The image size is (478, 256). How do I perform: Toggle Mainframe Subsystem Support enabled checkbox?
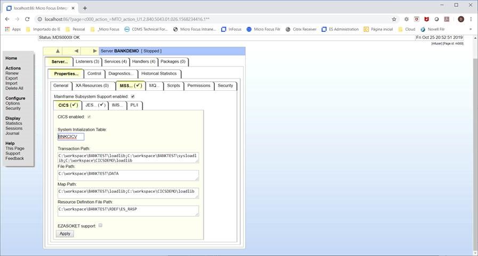pyautogui.click(x=133, y=97)
